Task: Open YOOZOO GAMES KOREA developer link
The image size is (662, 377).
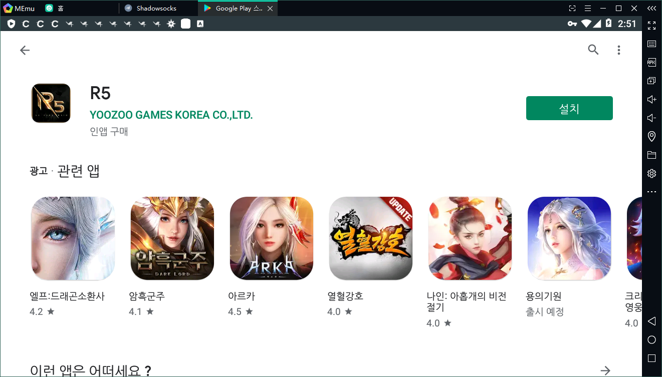Action: [x=171, y=115]
